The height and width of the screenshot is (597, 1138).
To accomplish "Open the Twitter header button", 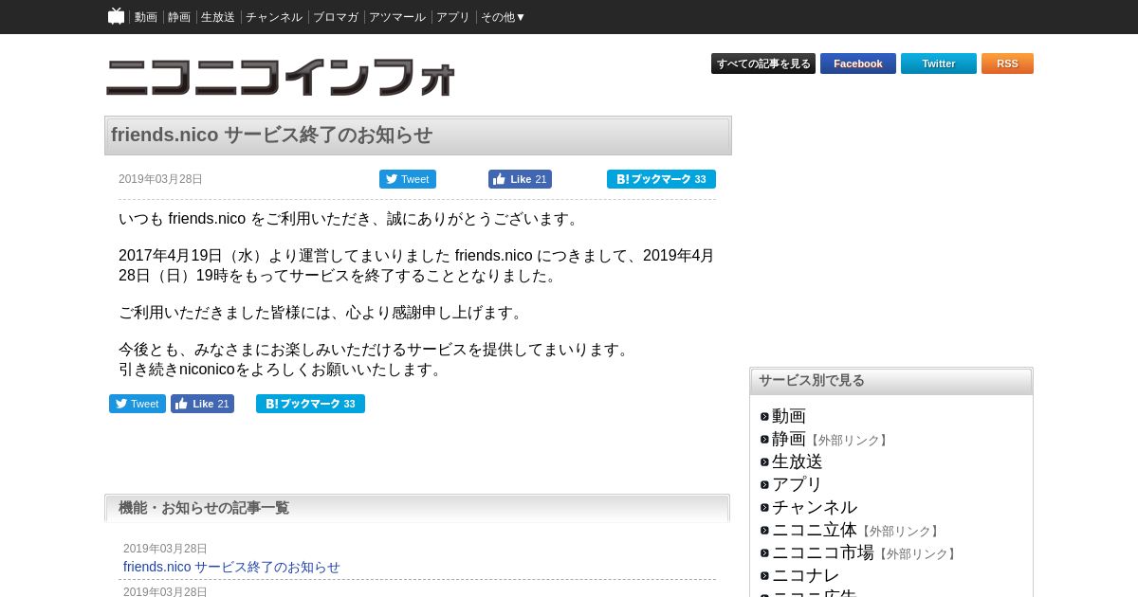I will [939, 63].
